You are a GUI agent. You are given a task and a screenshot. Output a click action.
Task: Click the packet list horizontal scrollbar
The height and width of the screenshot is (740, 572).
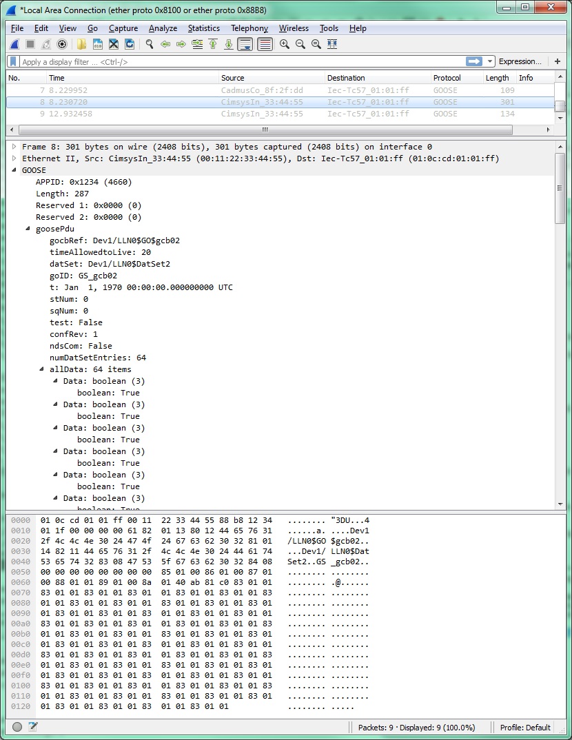(265, 130)
